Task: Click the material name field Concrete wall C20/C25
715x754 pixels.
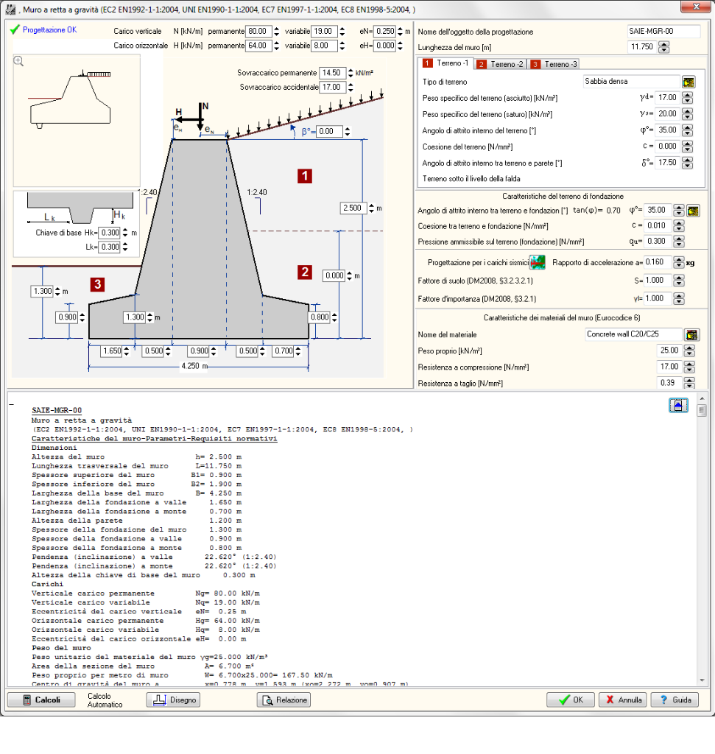Action: point(633,334)
